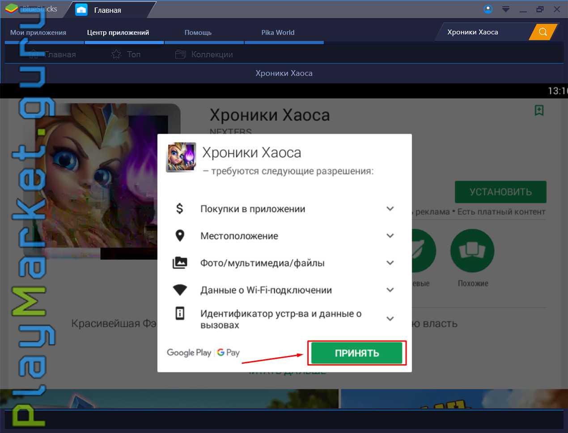Click the location pin icon
This screenshot has height=433, width=568.
coord(180,236)
